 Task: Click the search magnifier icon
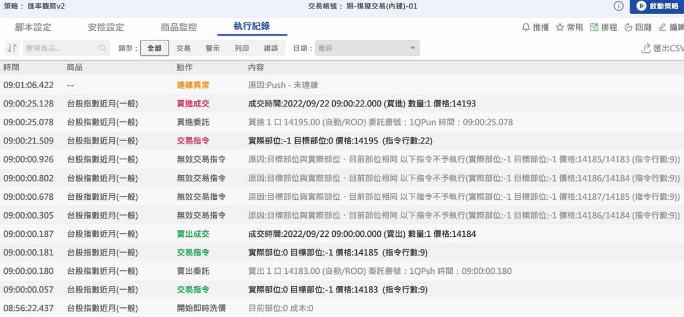pos(103,48)
